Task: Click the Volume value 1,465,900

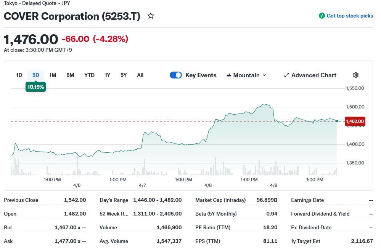Action: pyautogui.click(x=169, y=228)
